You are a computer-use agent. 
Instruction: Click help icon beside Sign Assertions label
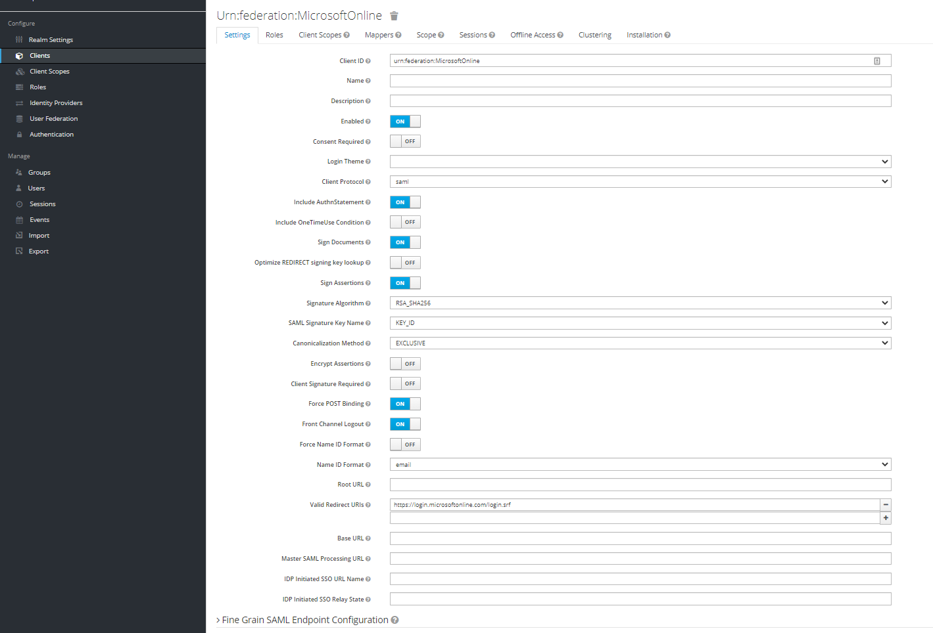(368, 283)
